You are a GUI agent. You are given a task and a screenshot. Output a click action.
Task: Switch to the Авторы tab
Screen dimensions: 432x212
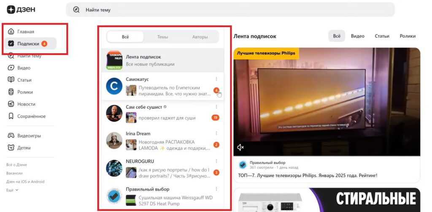pyautogui.click(x=200, y=37)
